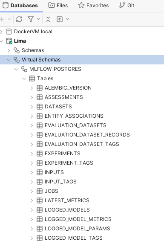
Task: Select the INPUT_TAGS table name
Action: (x=60, y=182)
